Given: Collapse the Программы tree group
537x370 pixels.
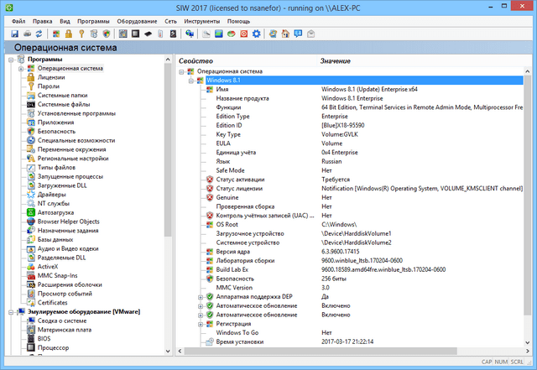Looking at the screenshot, I should click(10, 59).
